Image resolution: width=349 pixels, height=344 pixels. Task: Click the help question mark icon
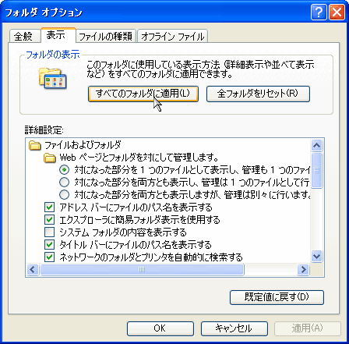pyautogui.click(x=319, y=12)
